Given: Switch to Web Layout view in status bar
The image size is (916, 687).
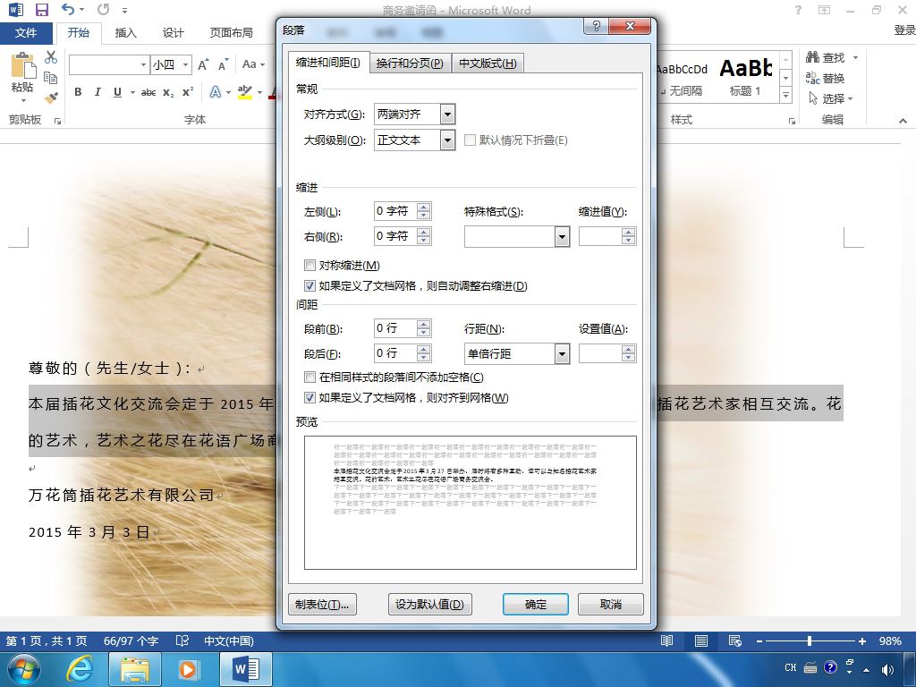Looking at the screenshot, I should tap(735, 640).
